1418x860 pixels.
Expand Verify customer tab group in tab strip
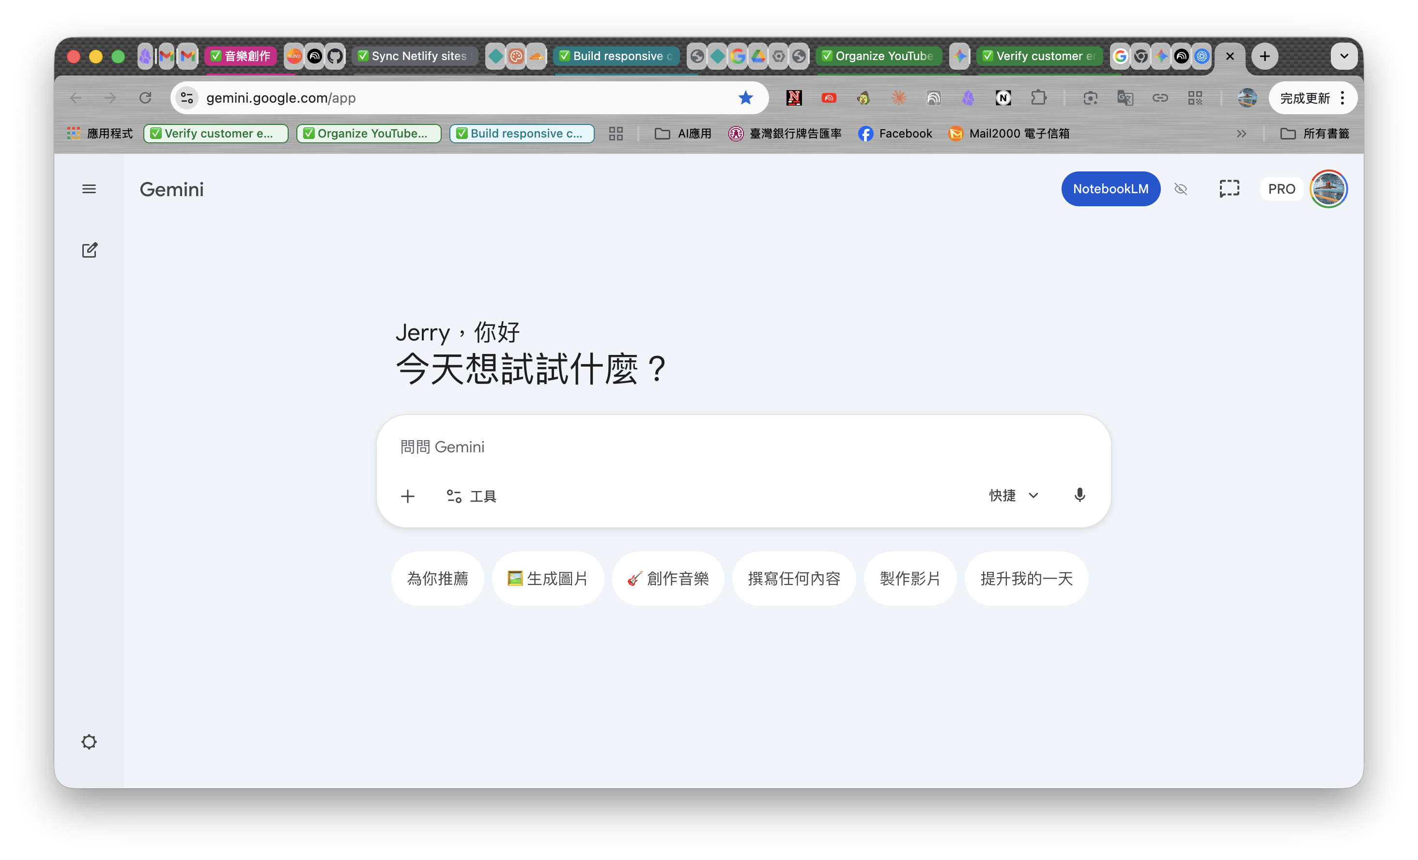point(1039,56)
